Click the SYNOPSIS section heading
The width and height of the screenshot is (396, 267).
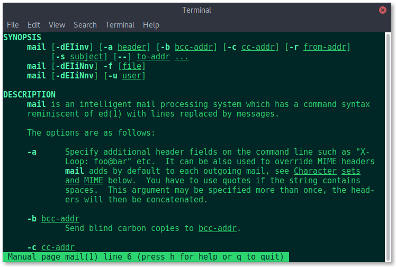point(22,38)
